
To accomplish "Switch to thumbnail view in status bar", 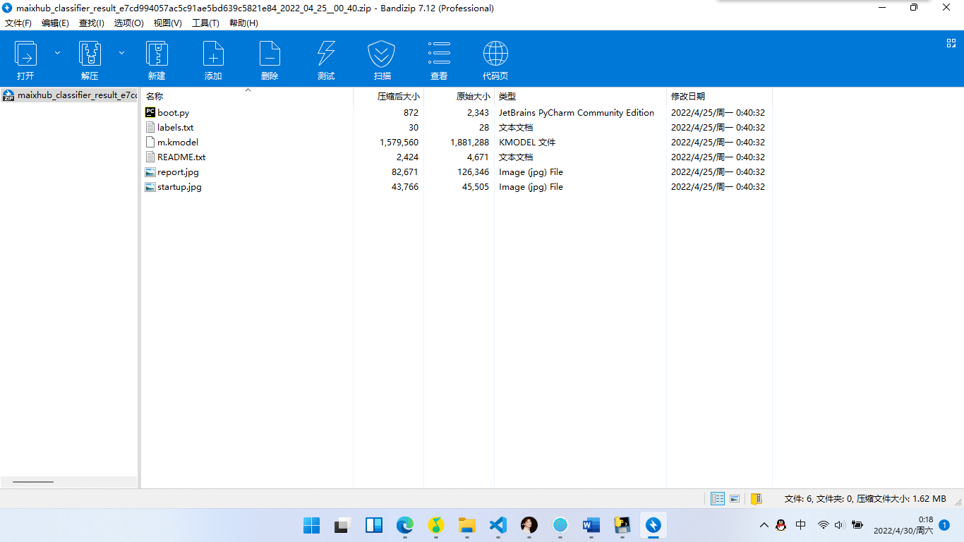I will point(735,499).
